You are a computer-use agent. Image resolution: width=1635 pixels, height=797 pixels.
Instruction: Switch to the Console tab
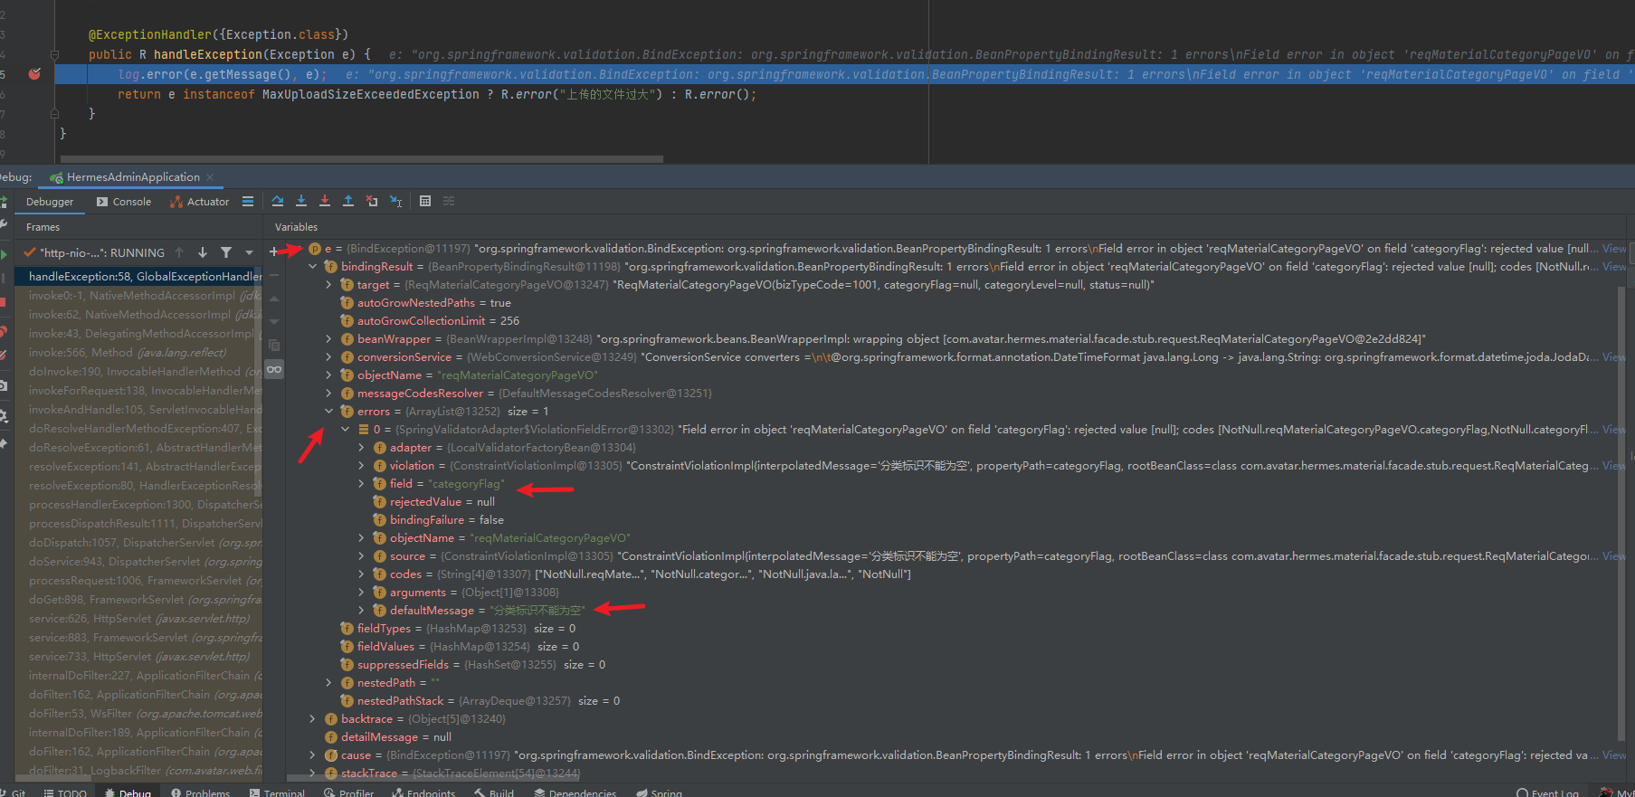[124, 202]
